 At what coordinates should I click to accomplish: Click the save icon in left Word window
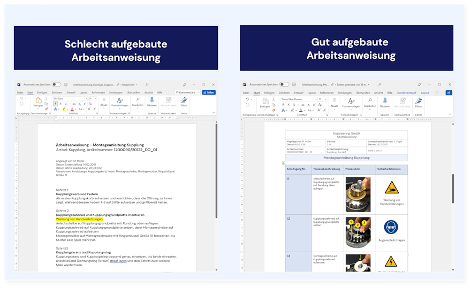[66, 84]
